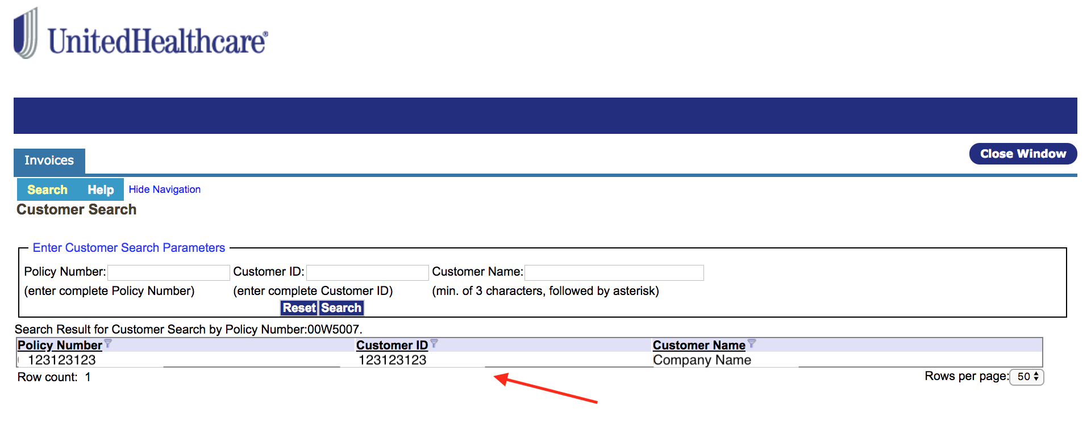Focus the Policy Number input field
This screenshot has width=1091, height=447.
[169, 272]
